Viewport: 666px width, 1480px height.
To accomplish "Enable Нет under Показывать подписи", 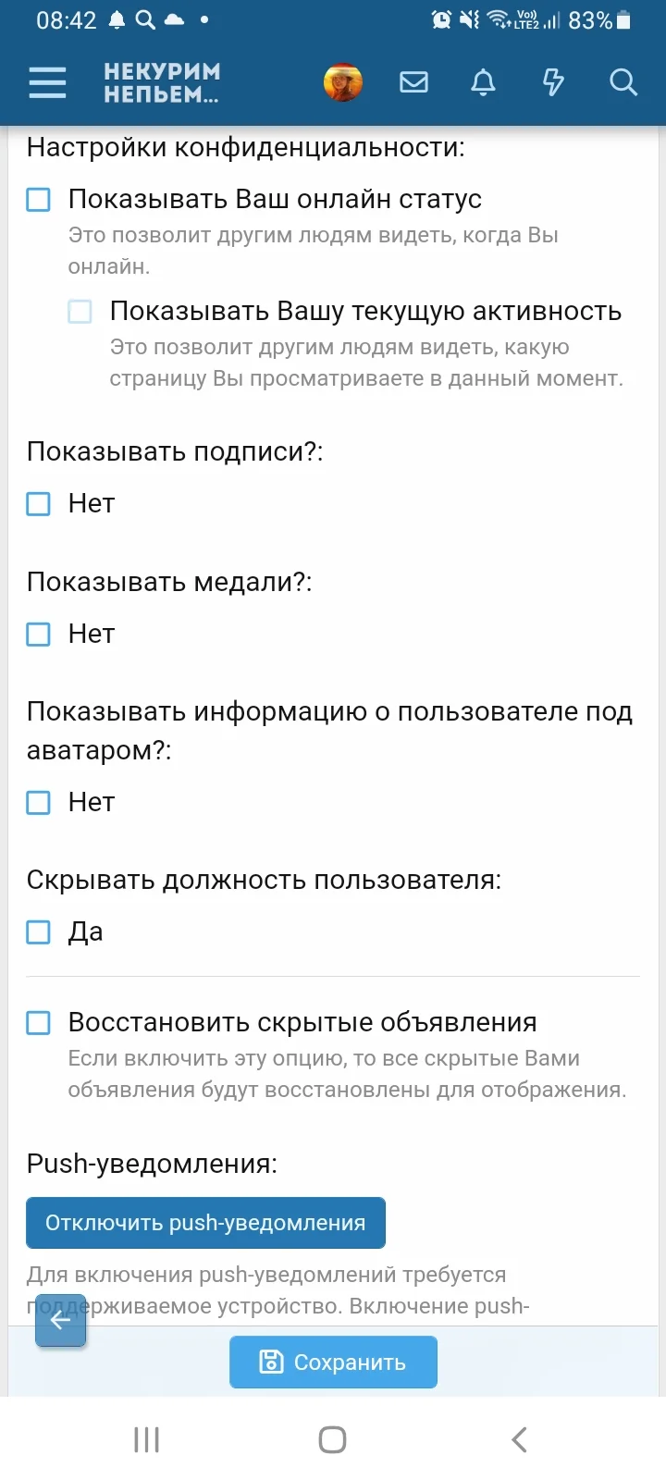I will pyautogui.click(x=38, y=503).
